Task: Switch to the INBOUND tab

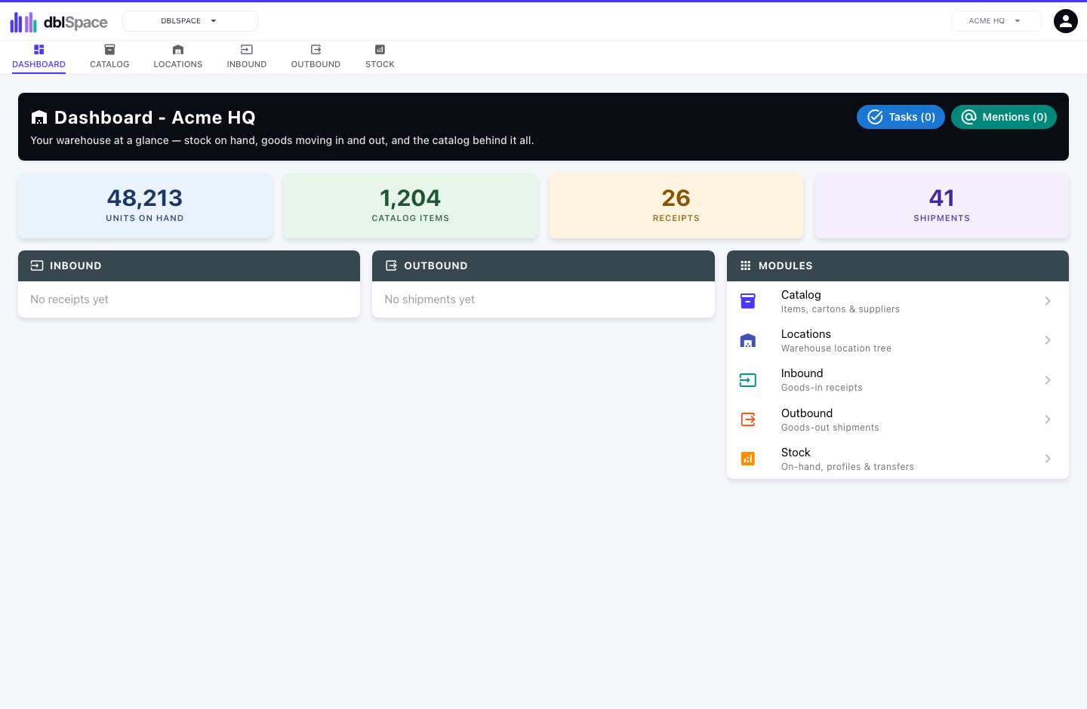Action: 247,57
